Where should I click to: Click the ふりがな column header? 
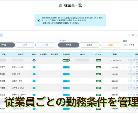[x=21, y=54]
